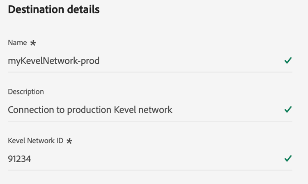The image size is (308, 184).
Task: Click the asterisk beside Kevel Network ID
Action: click(x=69, y=141)
